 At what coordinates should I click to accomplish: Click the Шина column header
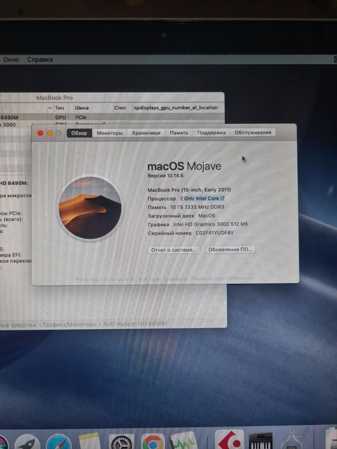(x=82, y=108)
